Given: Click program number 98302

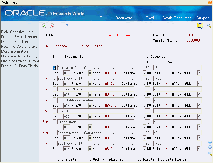Looking at the screenshot, I should (x=49, y=35).
